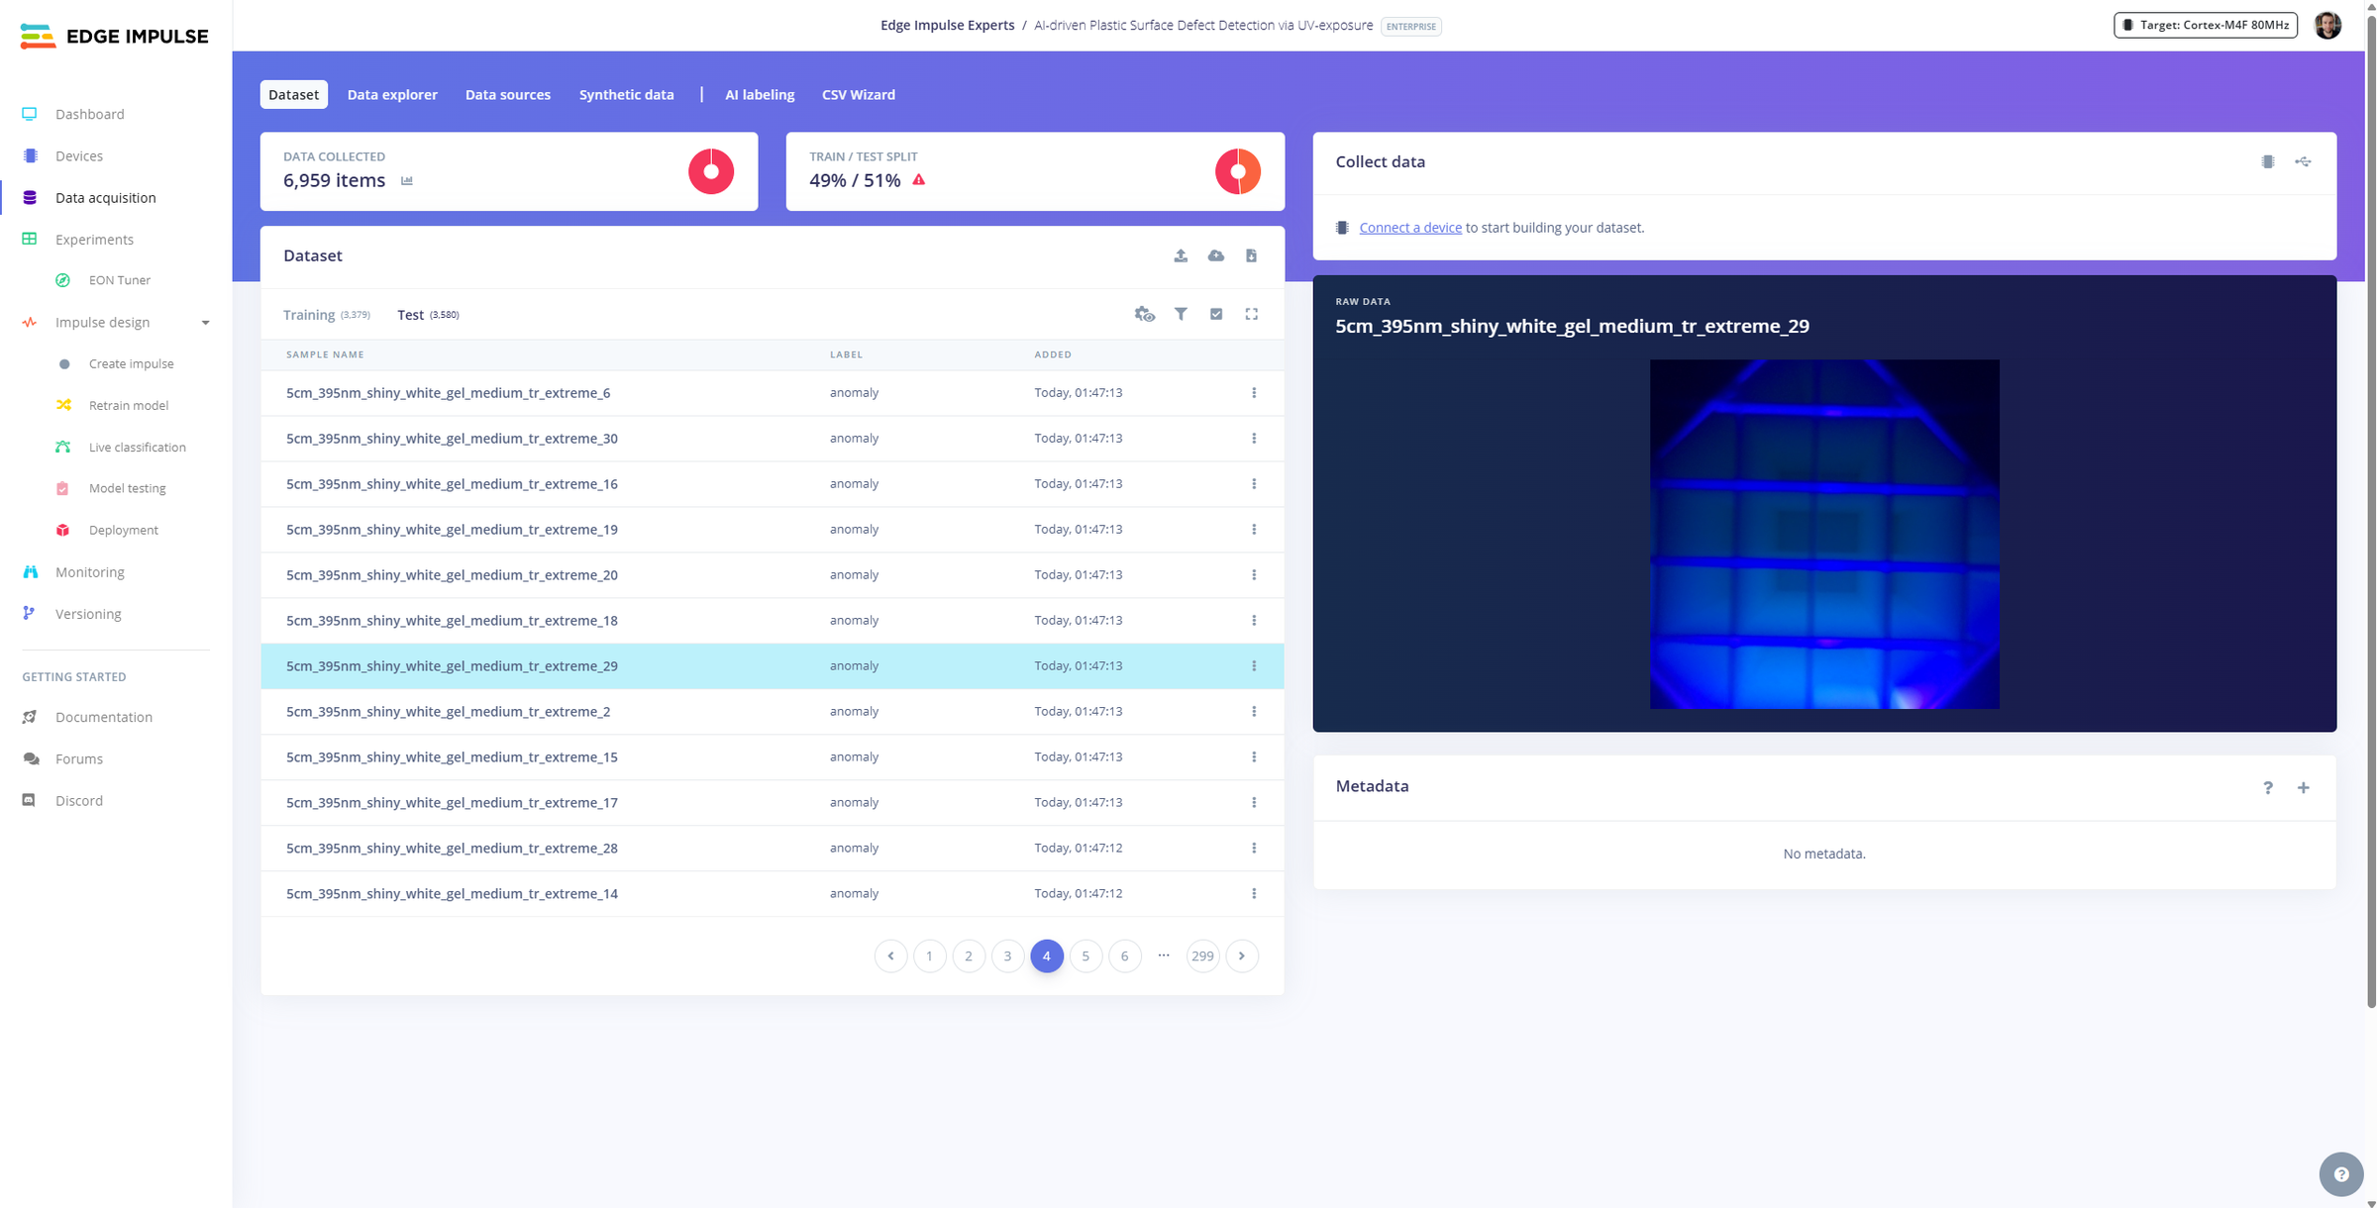Open options menu for sample extreme_30
This screenshot has width=2377, height=1208.
(x=1254, y=439)
